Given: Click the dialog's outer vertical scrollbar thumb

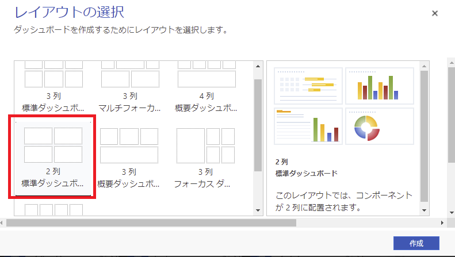Looking at the screenshot, I should click(x=452, y=115).
